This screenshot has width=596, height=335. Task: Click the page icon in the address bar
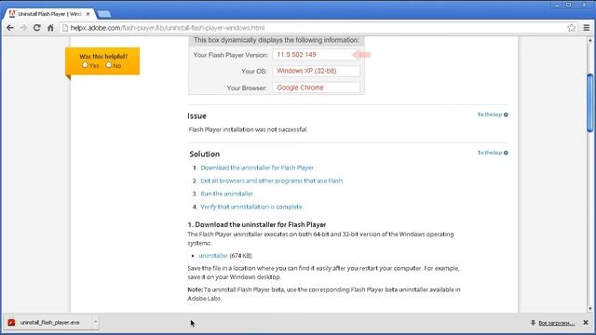coord(65,28)
